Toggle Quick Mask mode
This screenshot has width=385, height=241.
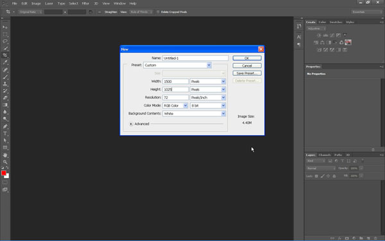tap(5, 183)
